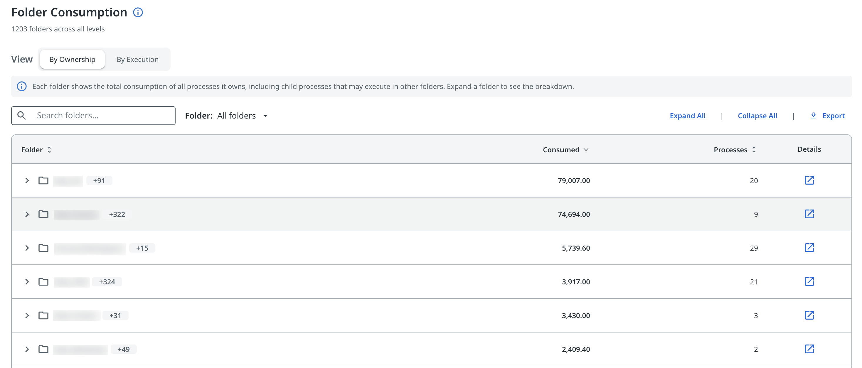The width and height of the screenshot is (862, 368).
Task: Expand the folder row with +31
Action: pyautogui.click(x=27, y=316)
